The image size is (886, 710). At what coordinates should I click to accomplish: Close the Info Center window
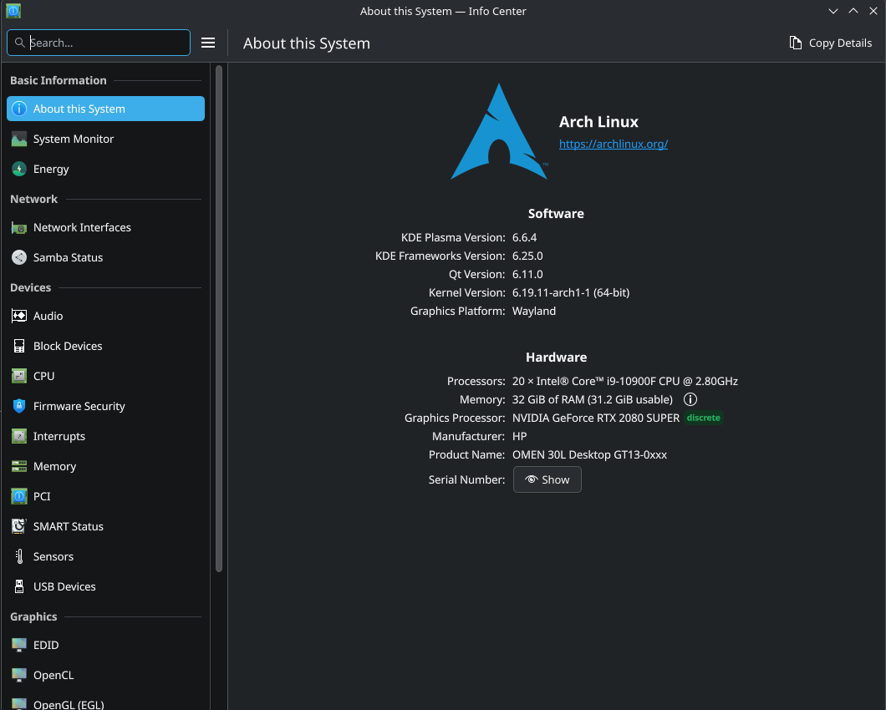pyautogui.click(x=873, y=12)
